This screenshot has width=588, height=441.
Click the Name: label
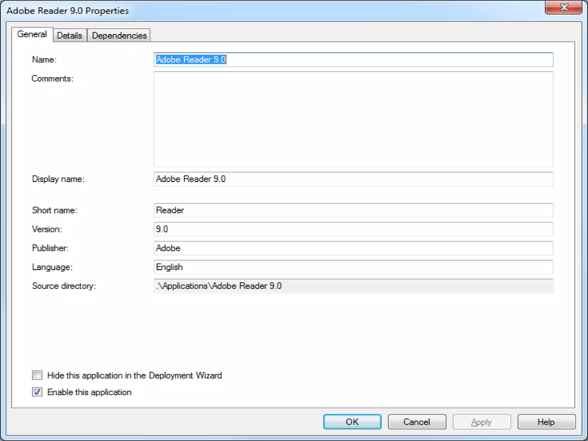point(44,60)
